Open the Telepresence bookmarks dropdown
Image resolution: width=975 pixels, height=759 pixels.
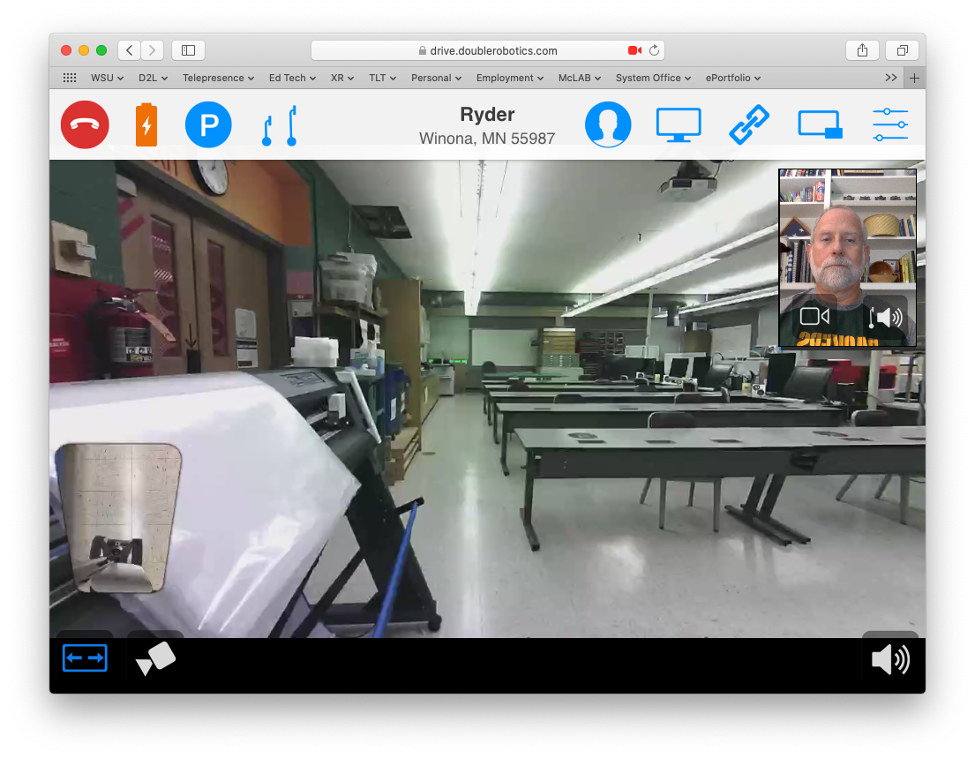[x=218, y=78]
